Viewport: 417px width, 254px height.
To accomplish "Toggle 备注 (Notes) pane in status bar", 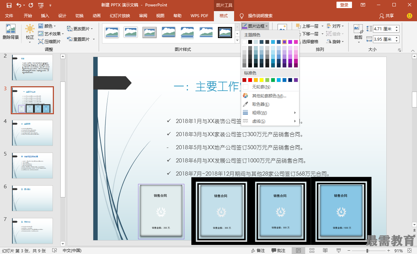I will tap(258, 251).
